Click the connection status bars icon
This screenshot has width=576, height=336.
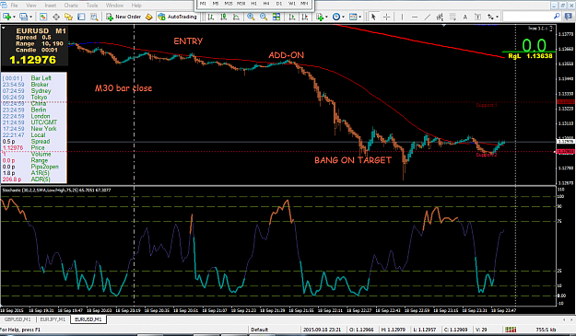point(511,330)
